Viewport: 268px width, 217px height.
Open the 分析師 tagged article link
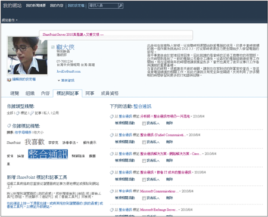pos(165,116)
